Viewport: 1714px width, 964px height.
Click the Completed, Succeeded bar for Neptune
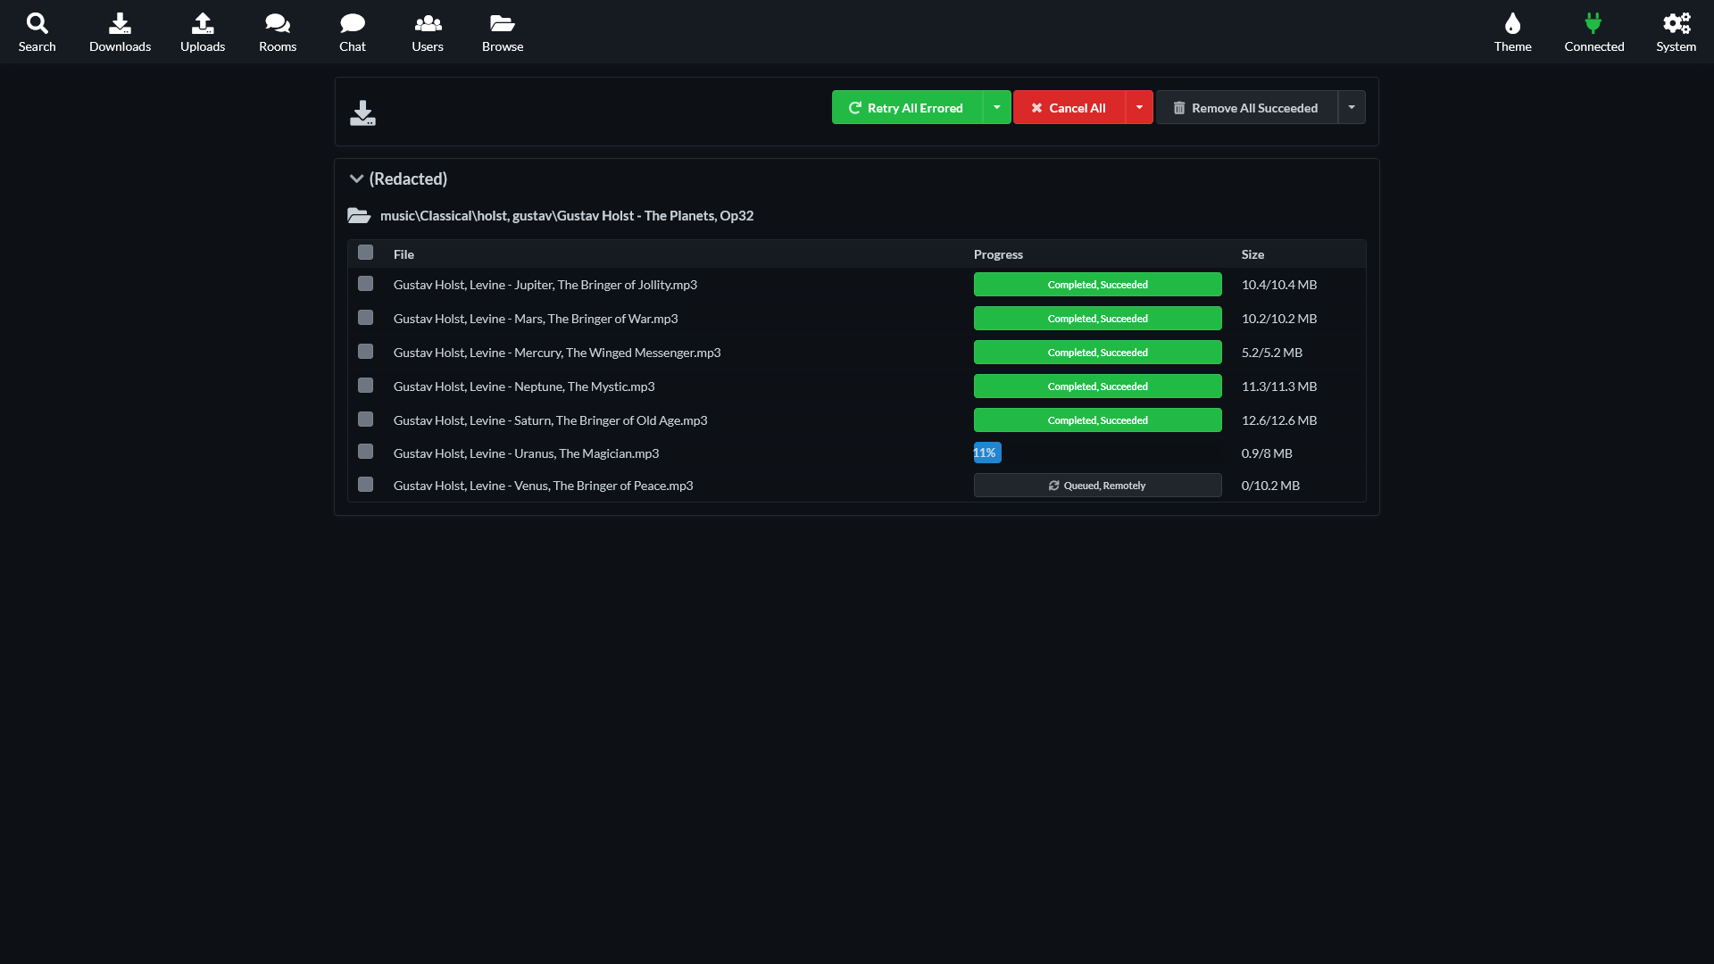click(x=1097, y=386)
